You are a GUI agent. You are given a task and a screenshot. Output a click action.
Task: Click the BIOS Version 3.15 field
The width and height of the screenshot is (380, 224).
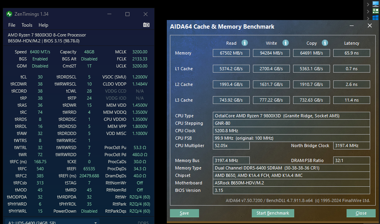[291, 190]
